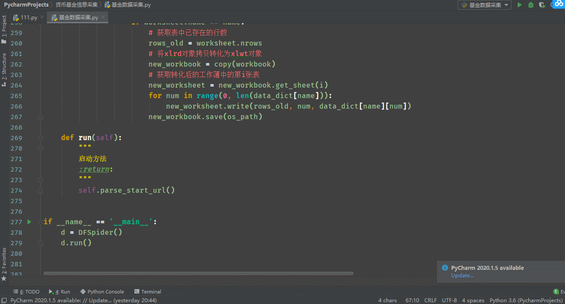Close the 基金数据采集.py tab

[103, 17]
